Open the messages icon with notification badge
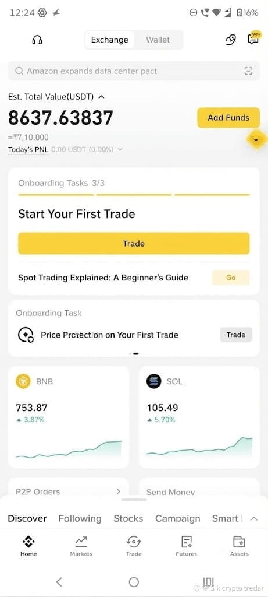This screenshot has height=597, width=268. click(x=253, y=38)
